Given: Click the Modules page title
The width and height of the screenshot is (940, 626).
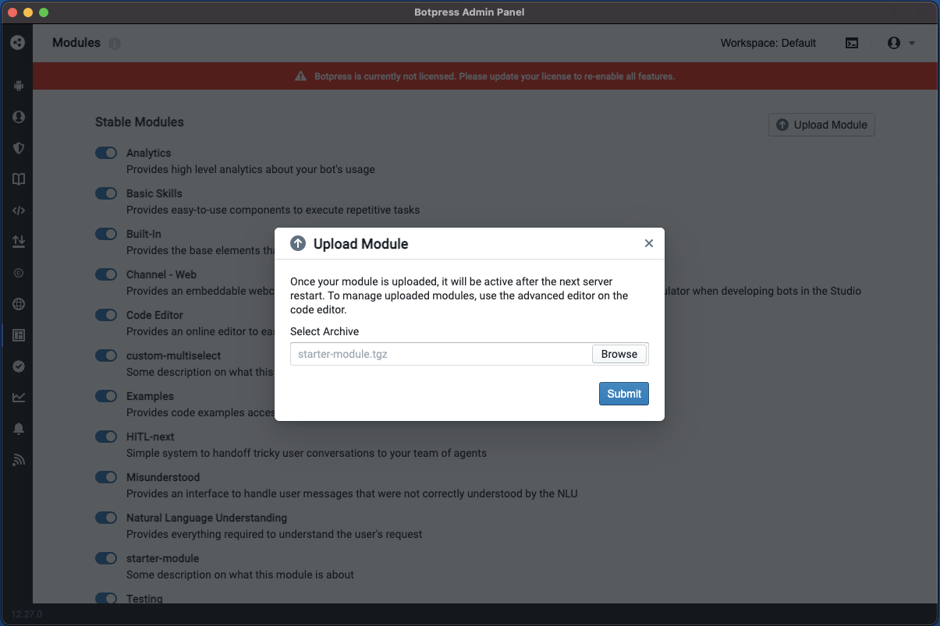Looking at the screenshot, I should pyautogui.click(x=76, y=43).
